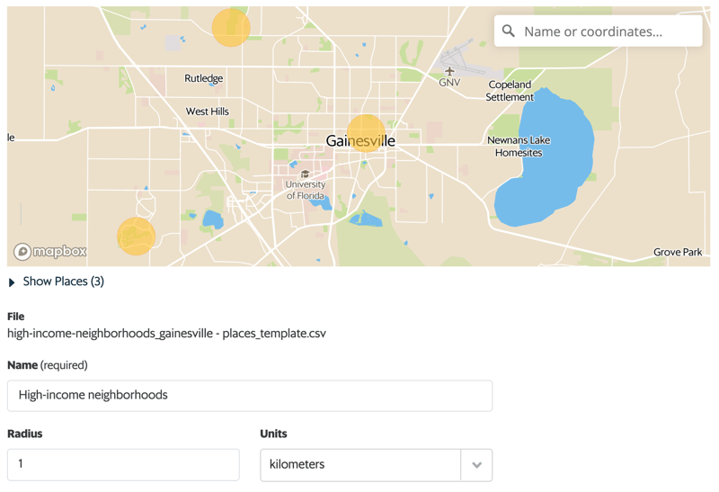Expand the Show Places (3) list
This screenshot has height=492, width=719.
coord(57,282)
